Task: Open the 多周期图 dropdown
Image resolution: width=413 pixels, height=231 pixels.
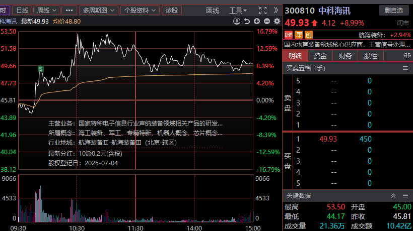Action: coord(99,11)
